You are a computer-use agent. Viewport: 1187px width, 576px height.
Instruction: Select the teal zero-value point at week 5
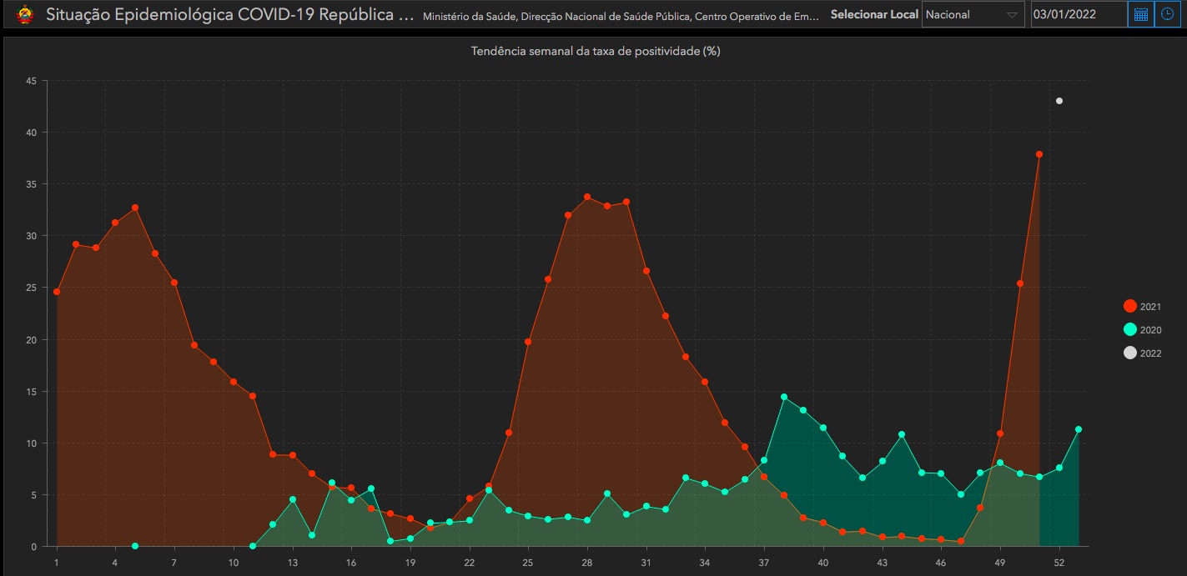(x=135, y=546)
